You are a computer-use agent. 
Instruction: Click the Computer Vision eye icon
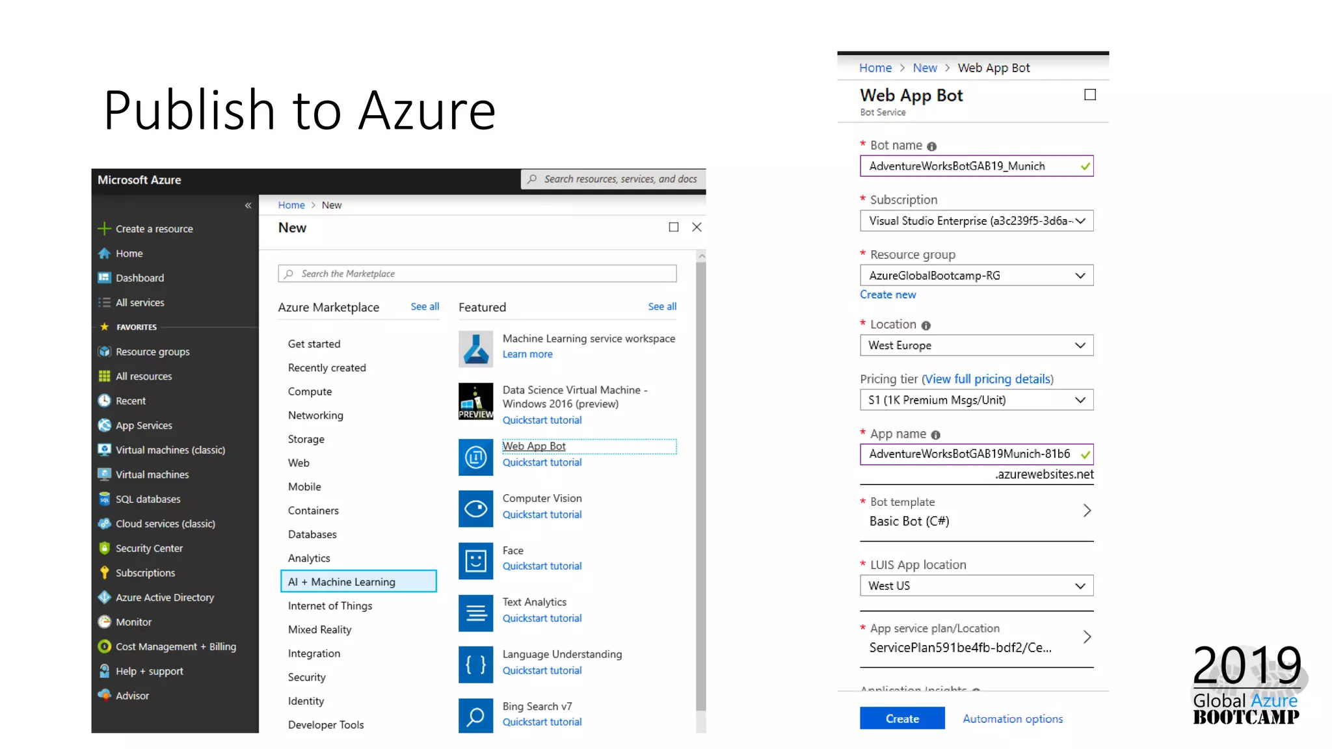pos(475,508)
